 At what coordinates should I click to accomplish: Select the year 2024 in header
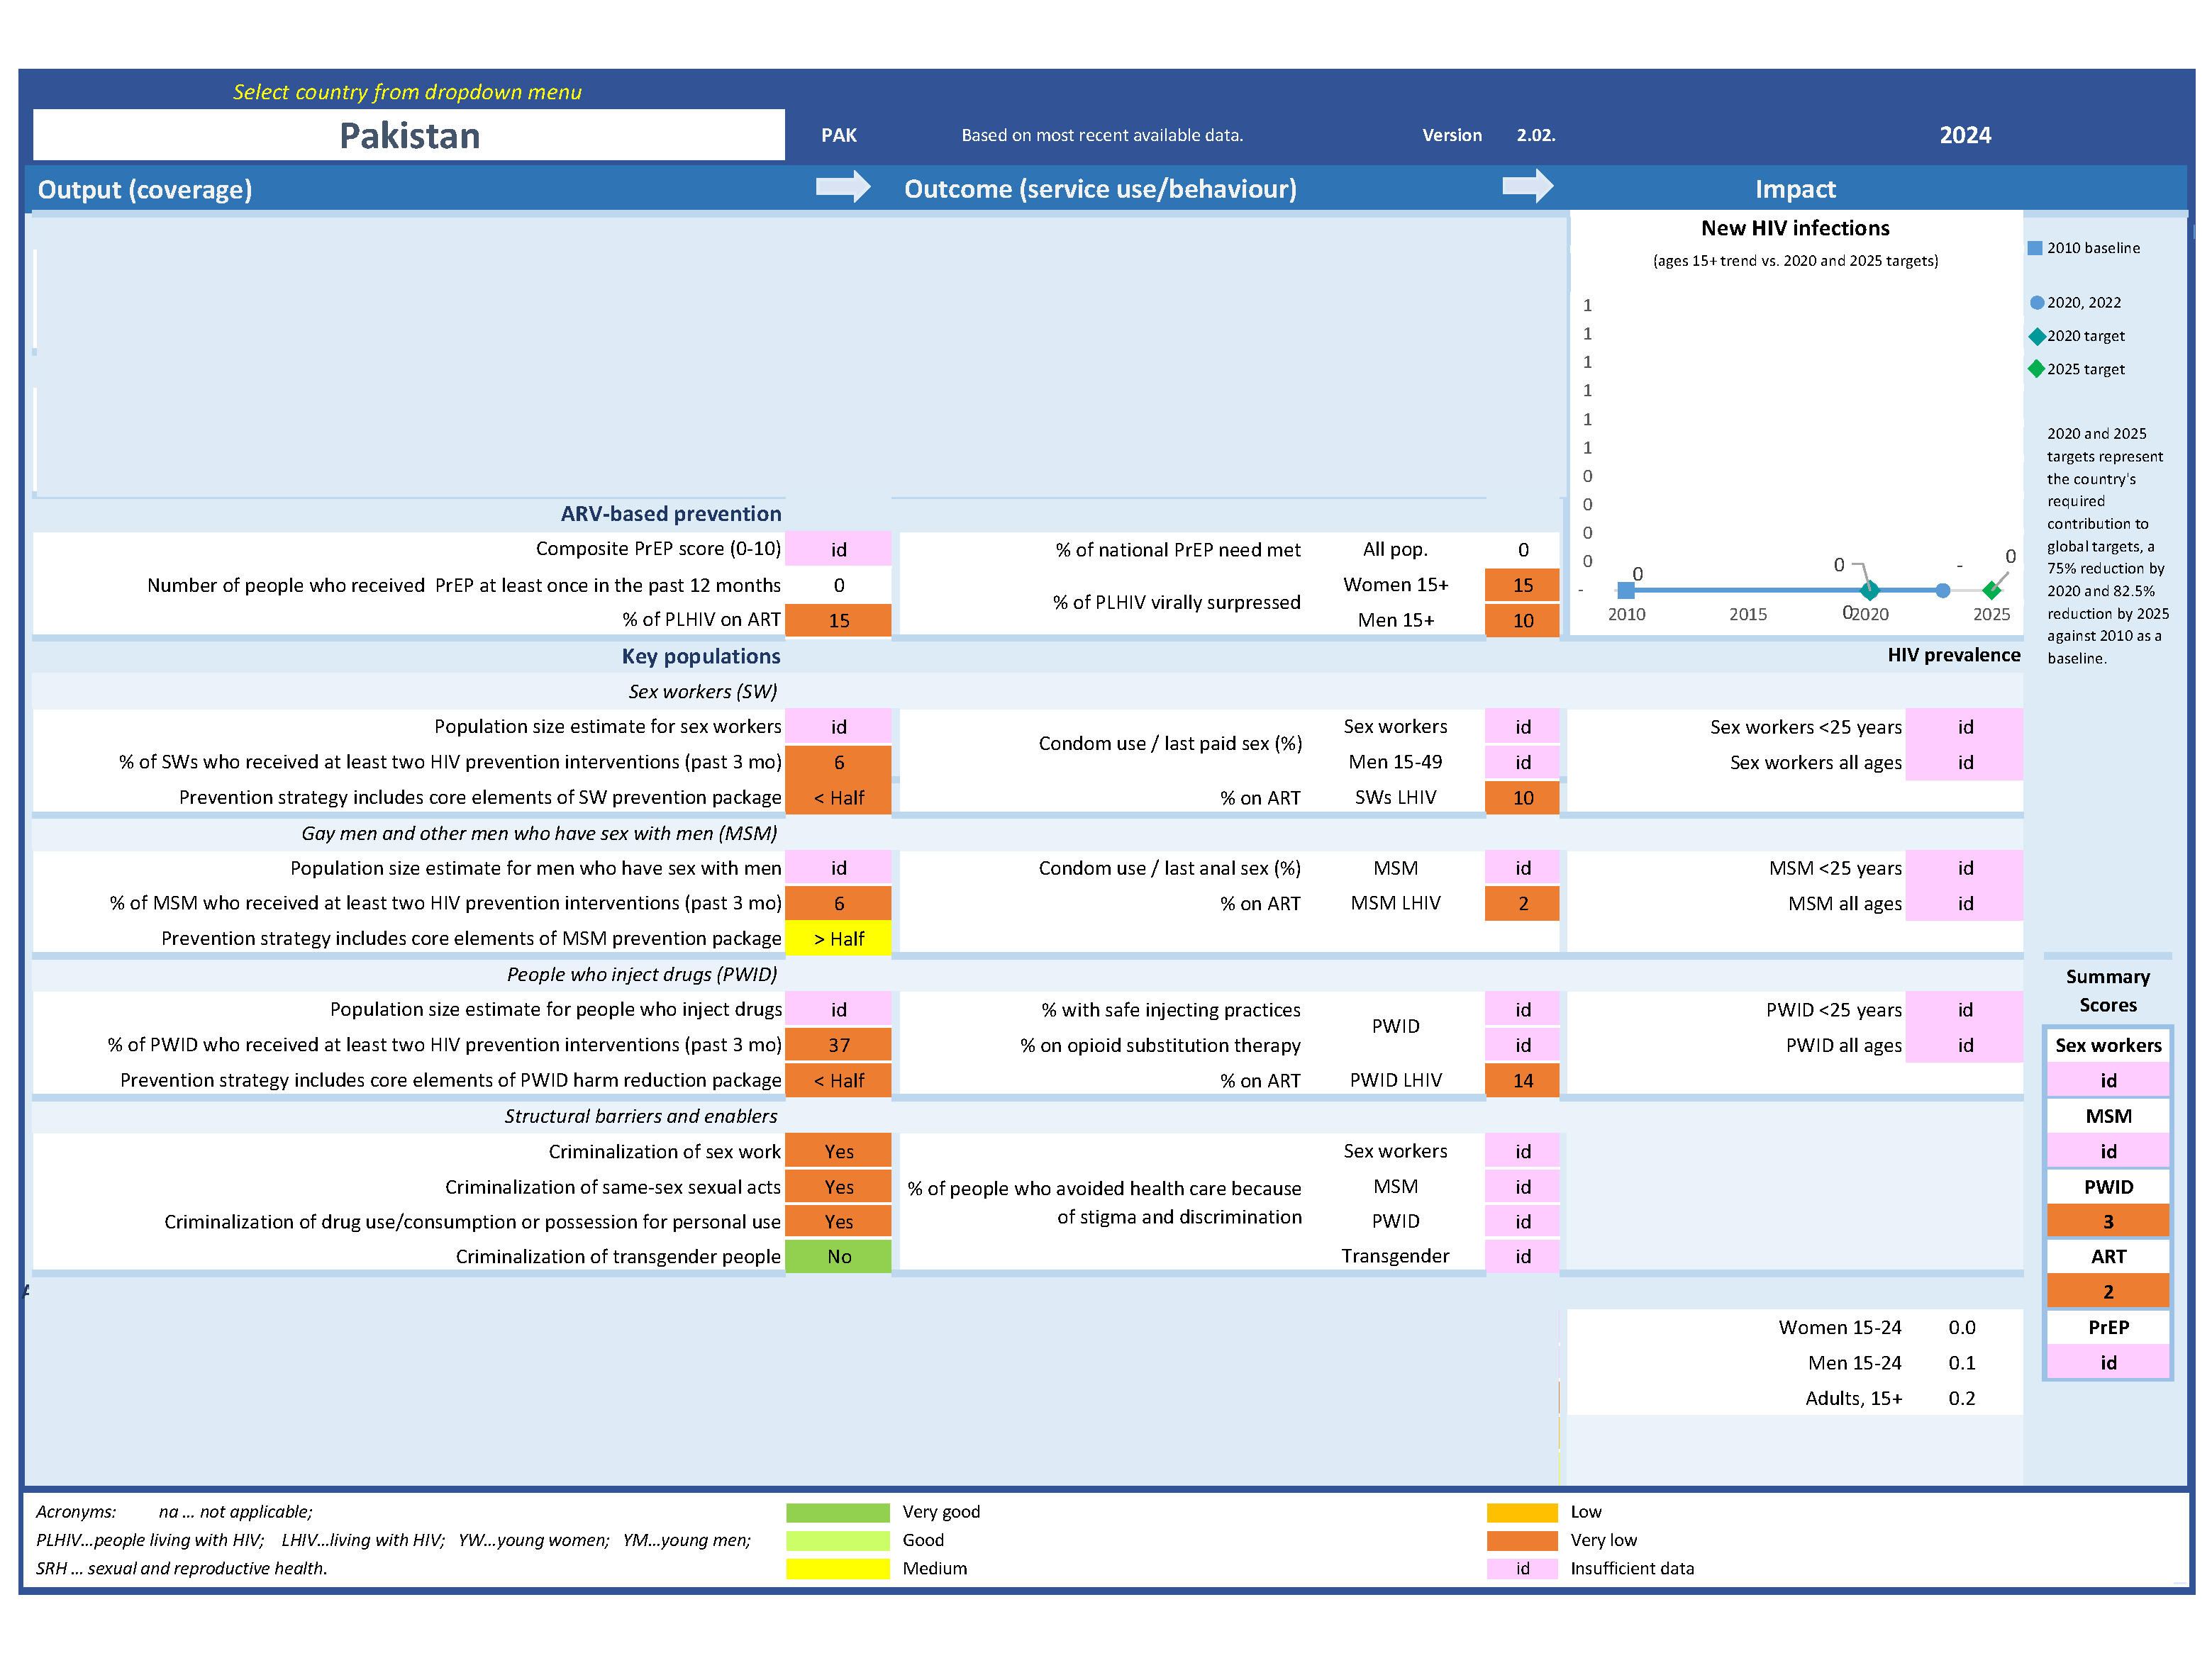[1965, 135]
